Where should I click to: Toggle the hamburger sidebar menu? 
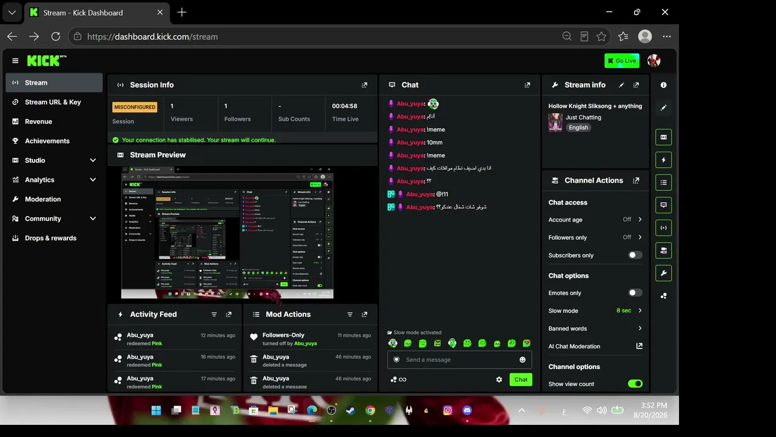[x=15, y=61]
